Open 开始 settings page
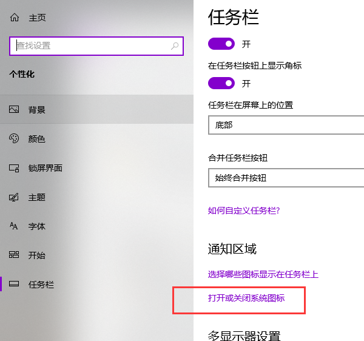Screen dimensions: 364x341 96,255
